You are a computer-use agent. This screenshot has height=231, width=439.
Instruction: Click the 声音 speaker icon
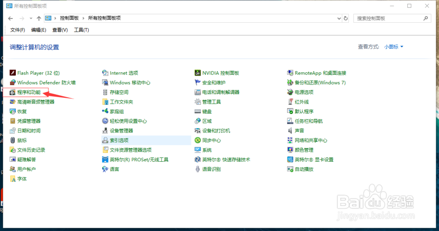[290, 131]
